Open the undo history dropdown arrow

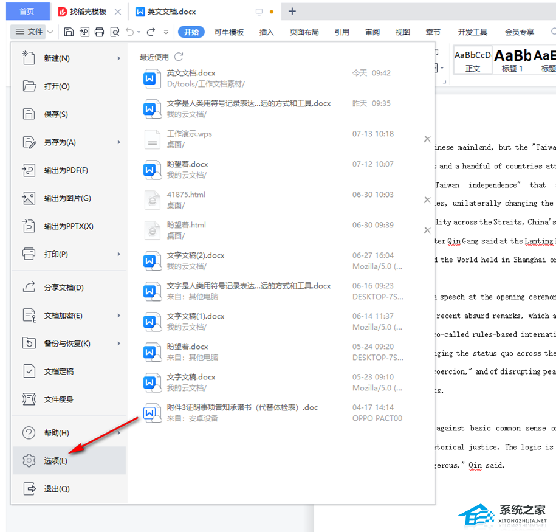(139, 32)
